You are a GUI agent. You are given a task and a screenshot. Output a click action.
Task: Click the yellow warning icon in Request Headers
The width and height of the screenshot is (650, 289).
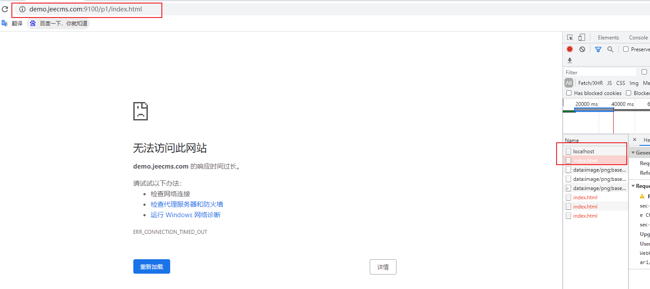tap(643, 197)
